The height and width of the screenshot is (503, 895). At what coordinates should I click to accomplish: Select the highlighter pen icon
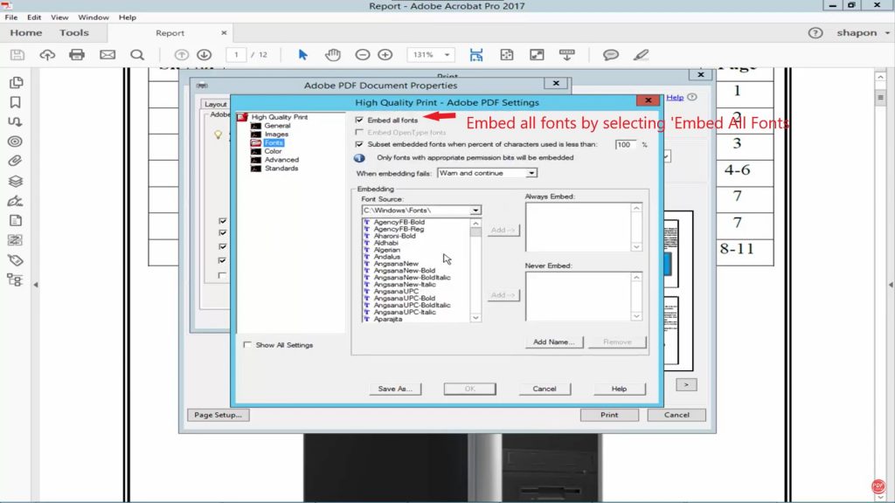[x=641, y=55]
